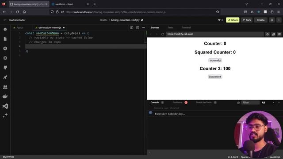Open the configuration gear icon in the sidebar
Viewport: 283px width, 159px height.
(5, 58)
